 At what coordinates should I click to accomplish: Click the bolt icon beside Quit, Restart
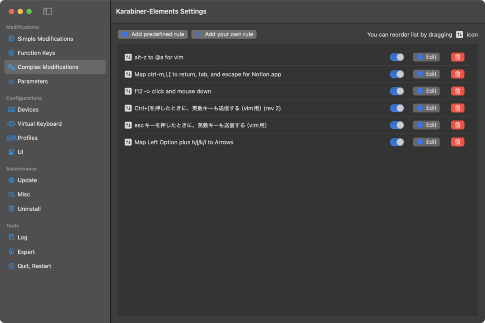click(x=11, y=266)
